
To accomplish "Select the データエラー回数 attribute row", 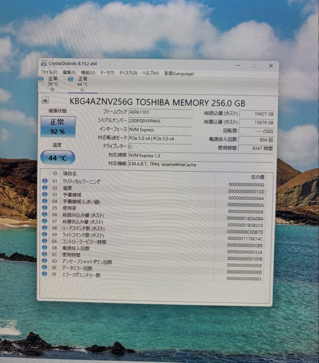I will [x=153, y=270].
